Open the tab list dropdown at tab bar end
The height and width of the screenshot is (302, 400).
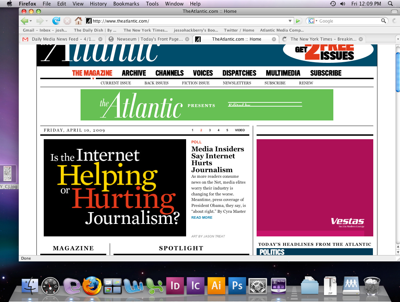coord(398,39)
